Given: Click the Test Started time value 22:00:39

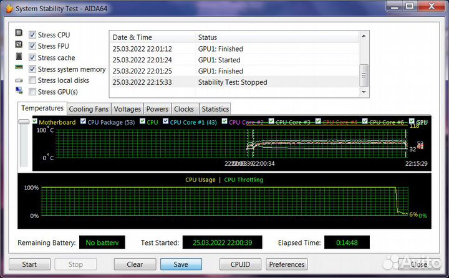Looking at the screenshot, I should click(x=223, y=242).
